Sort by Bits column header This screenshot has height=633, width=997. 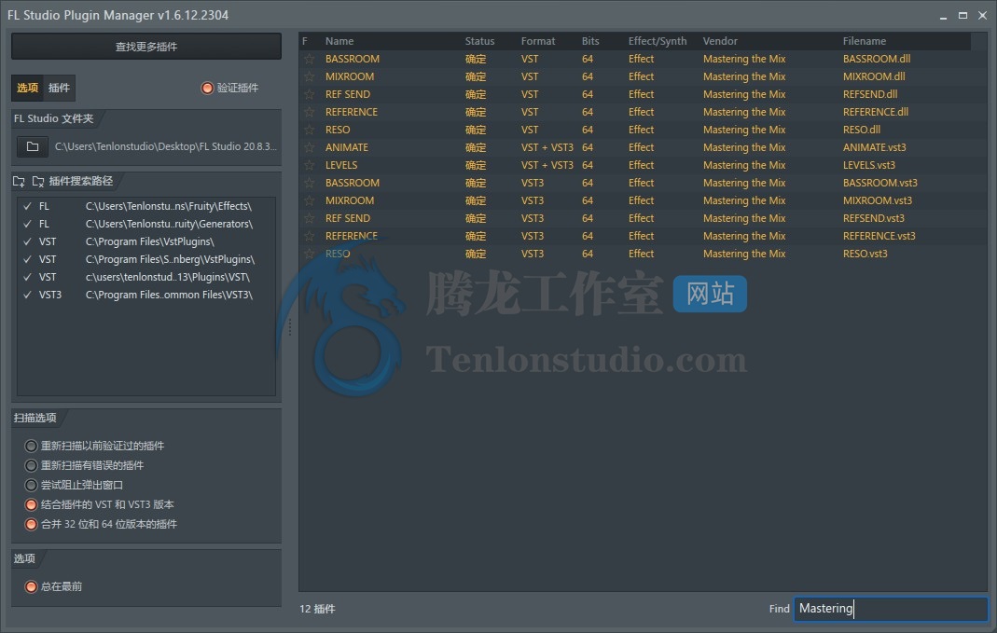[x=590, y=41]
